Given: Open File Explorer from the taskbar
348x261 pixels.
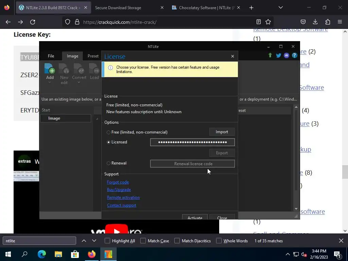Looking at the screenshot, I should pyautogui.click(x=58, y=254).
